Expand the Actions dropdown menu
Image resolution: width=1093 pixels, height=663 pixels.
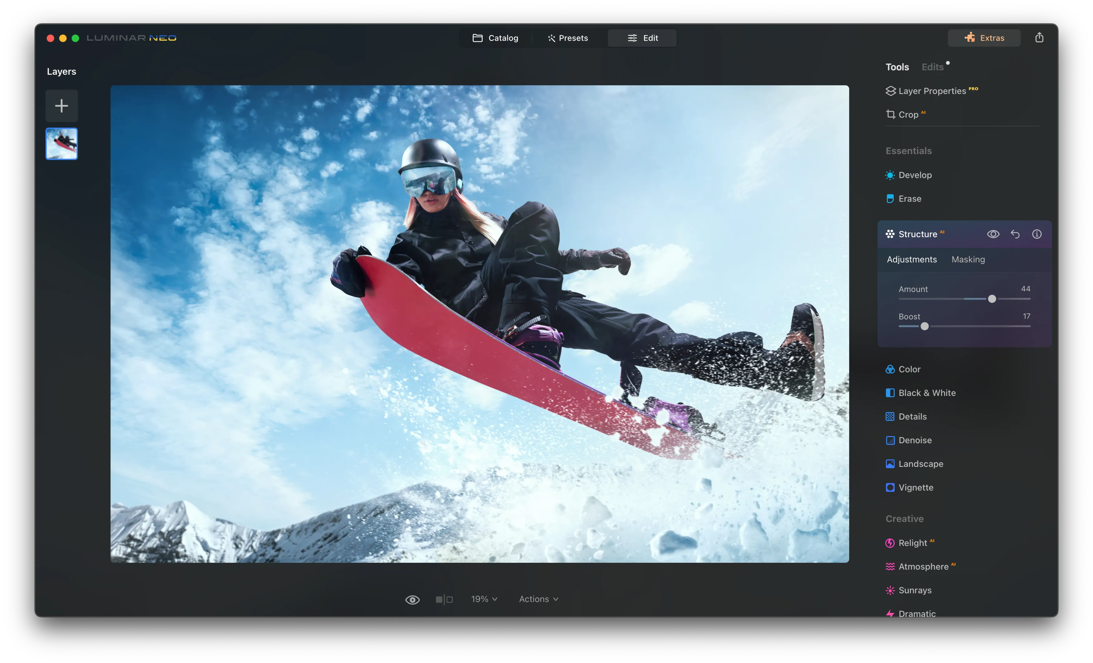click(x=538, y=599)
